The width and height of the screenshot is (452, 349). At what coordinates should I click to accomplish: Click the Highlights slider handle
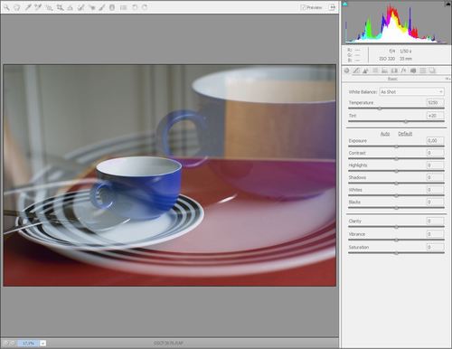(x=397, y=171)
